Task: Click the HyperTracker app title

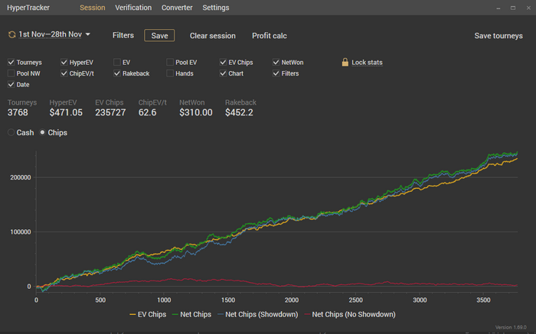Action: [28, 8]
